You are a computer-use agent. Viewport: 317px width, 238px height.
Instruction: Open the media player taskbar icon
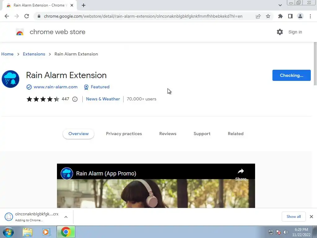(46, 232)
